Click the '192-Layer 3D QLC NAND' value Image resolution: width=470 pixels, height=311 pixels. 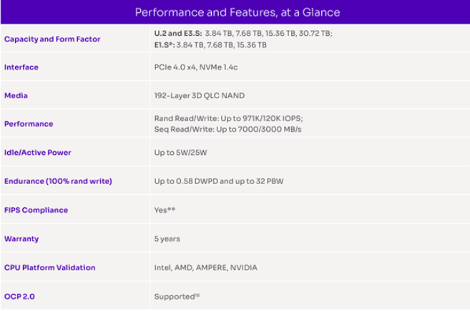coord(195,95)
